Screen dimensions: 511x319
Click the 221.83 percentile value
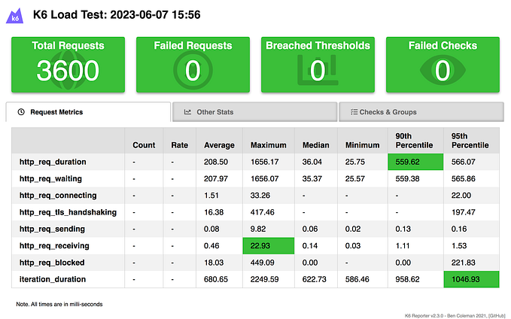coord(463,263)
